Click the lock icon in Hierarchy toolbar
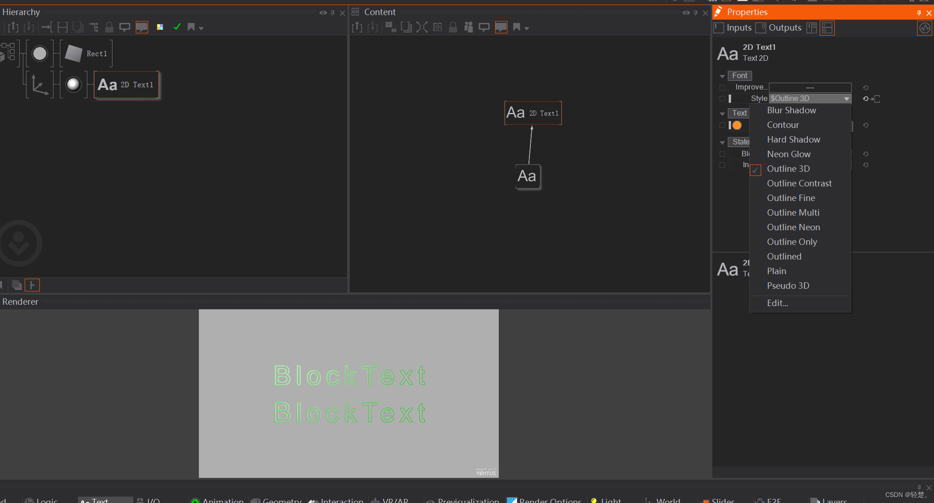 tap(109, 27)
